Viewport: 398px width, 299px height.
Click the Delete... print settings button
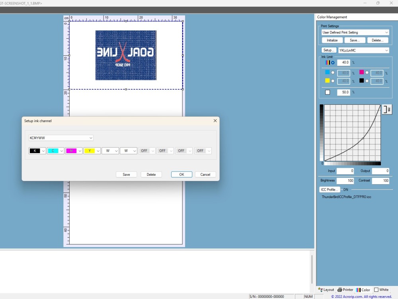(377, 40)
